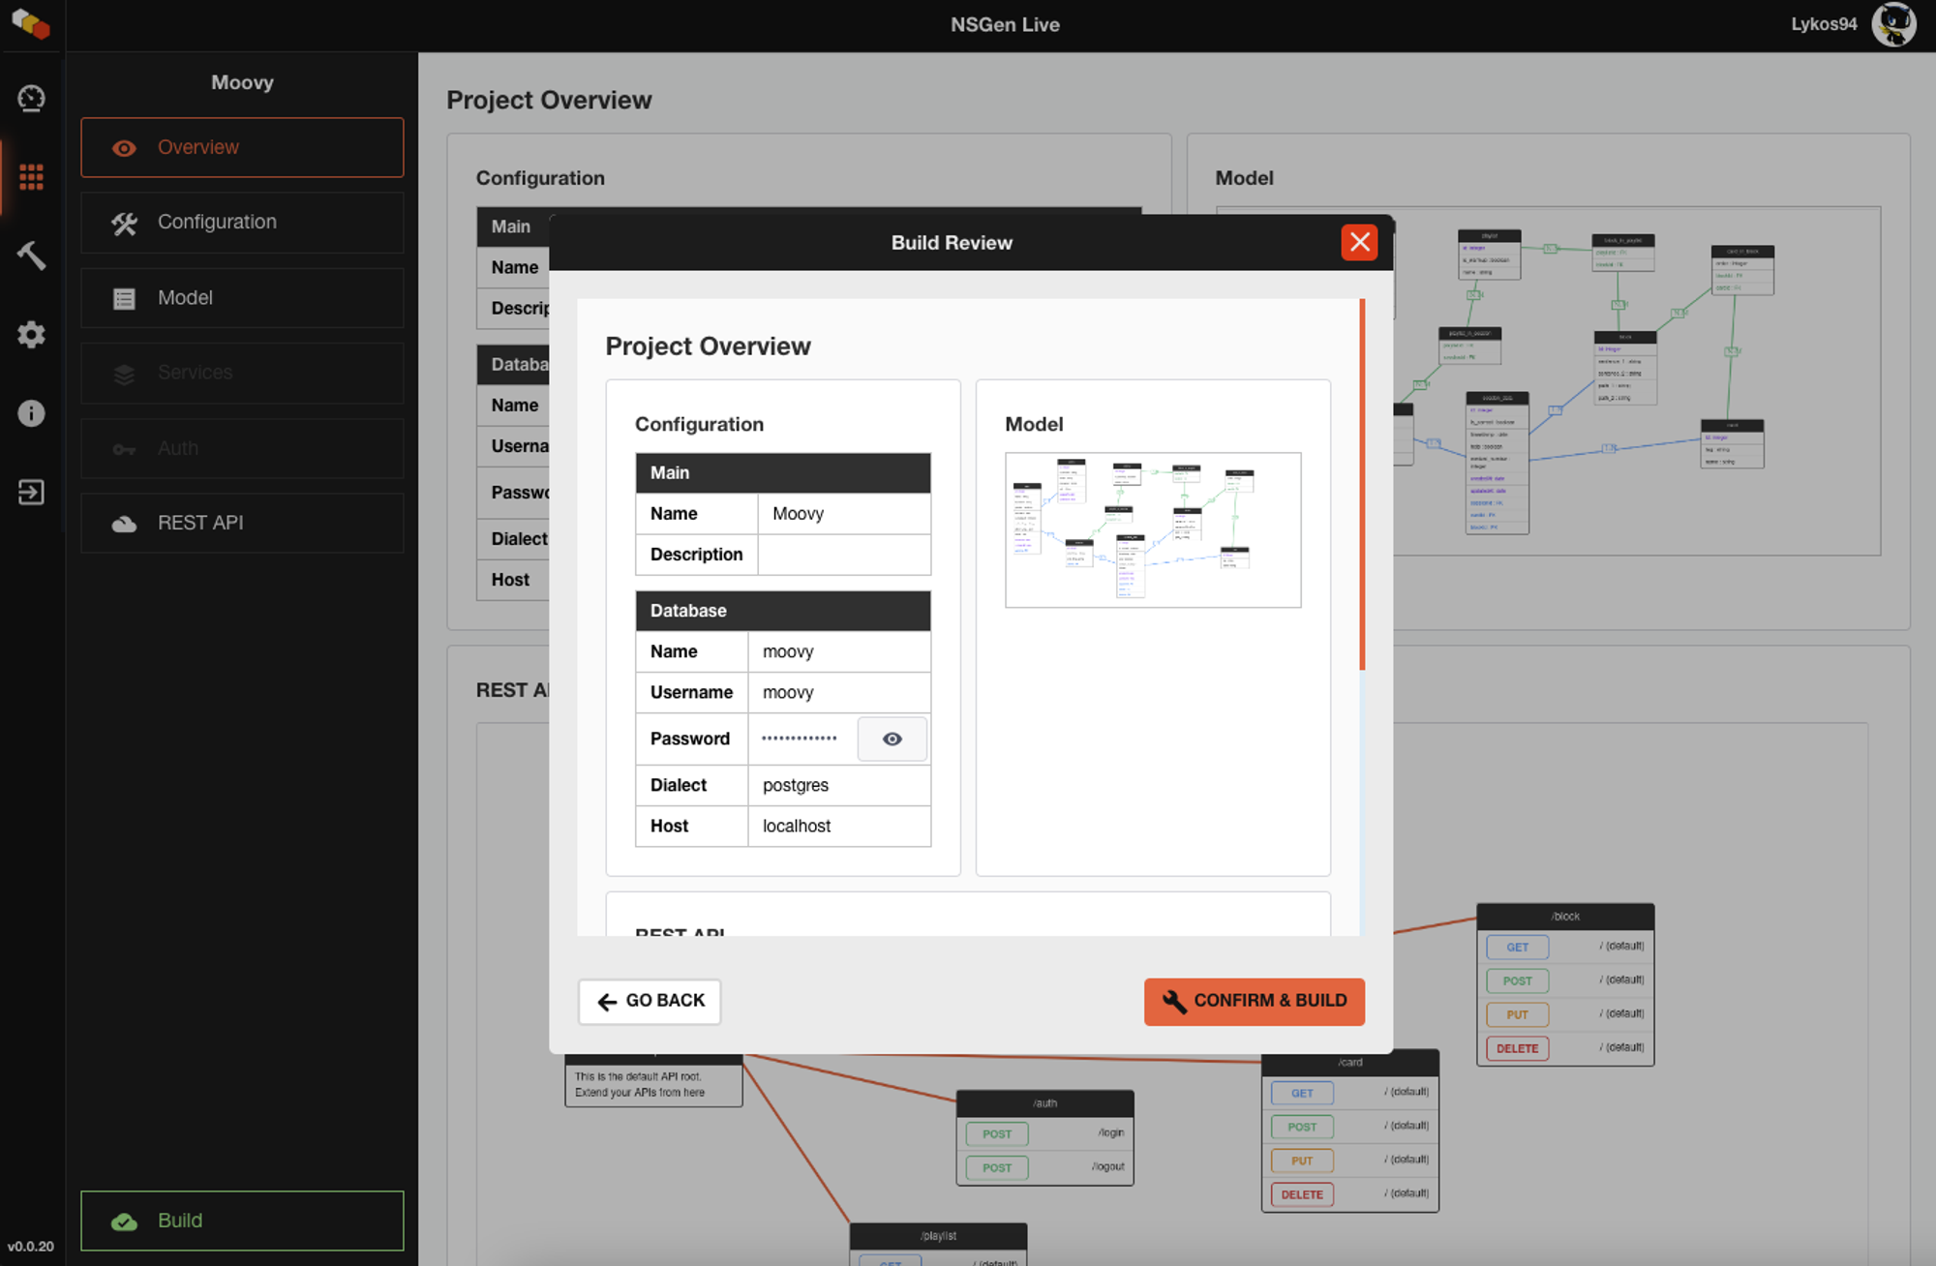
Task: Close the Build Review dialog
Action: click(1359, 242)
